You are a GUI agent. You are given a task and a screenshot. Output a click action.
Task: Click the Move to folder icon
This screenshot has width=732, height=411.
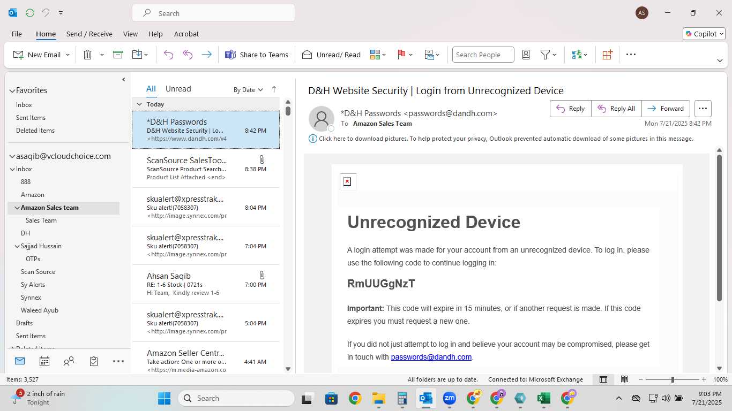coord(137,55)
